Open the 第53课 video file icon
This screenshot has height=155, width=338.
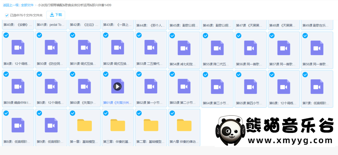point(151,47)
